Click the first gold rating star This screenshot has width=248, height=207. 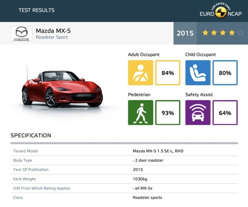point(205,33)
